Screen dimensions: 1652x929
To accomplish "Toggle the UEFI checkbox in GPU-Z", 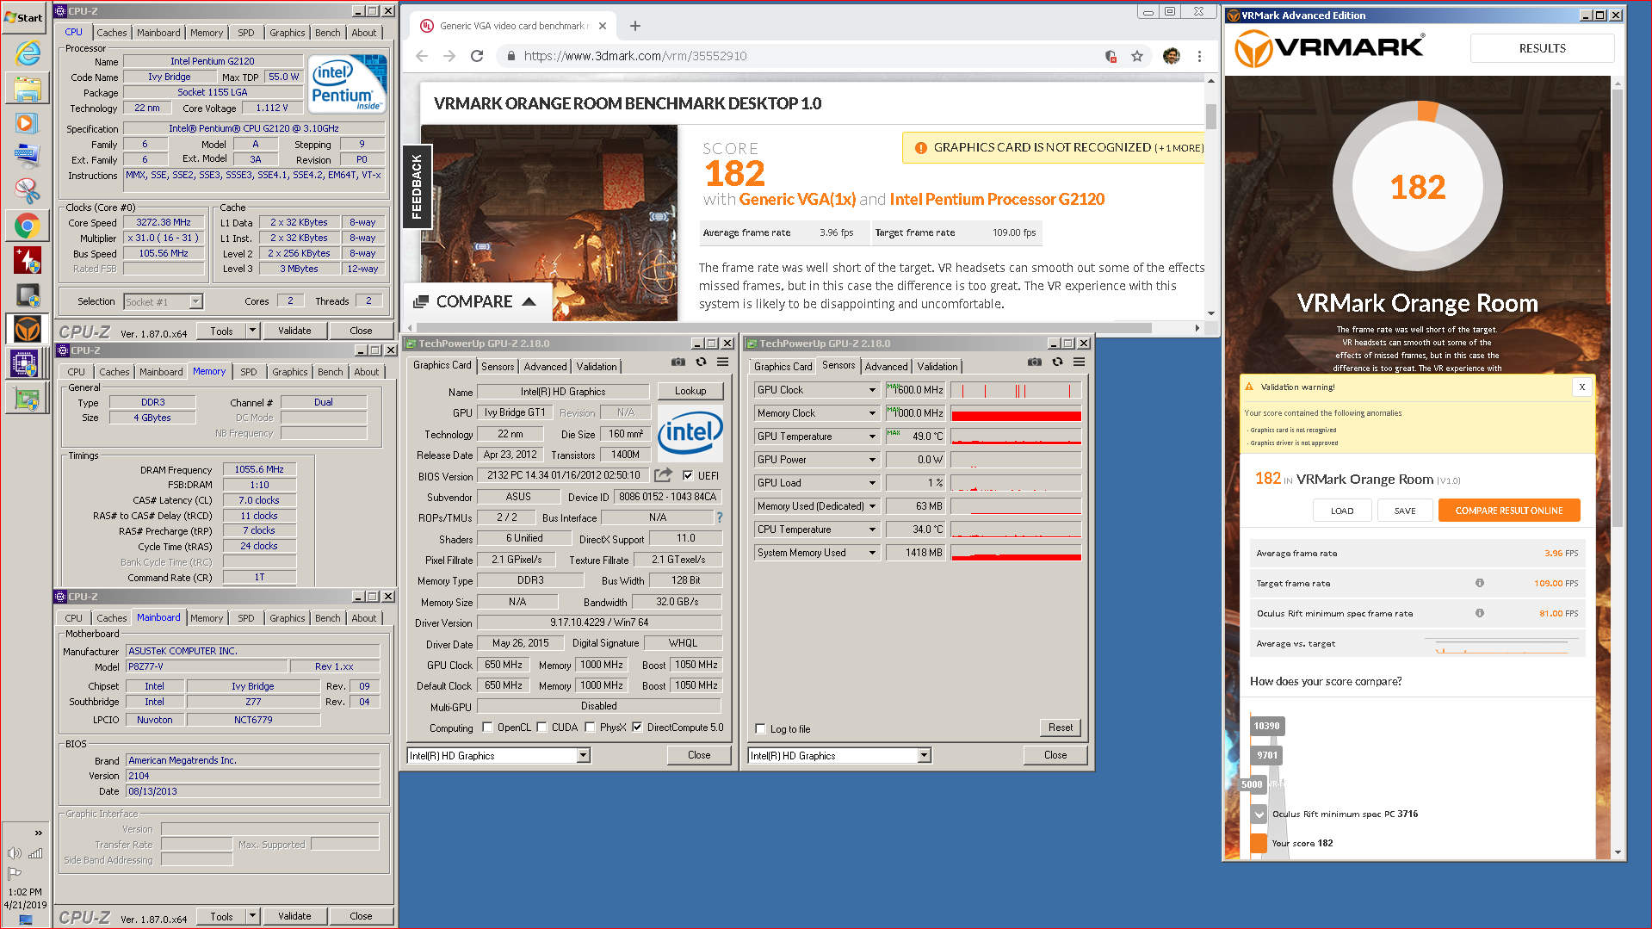I will 688,475.
